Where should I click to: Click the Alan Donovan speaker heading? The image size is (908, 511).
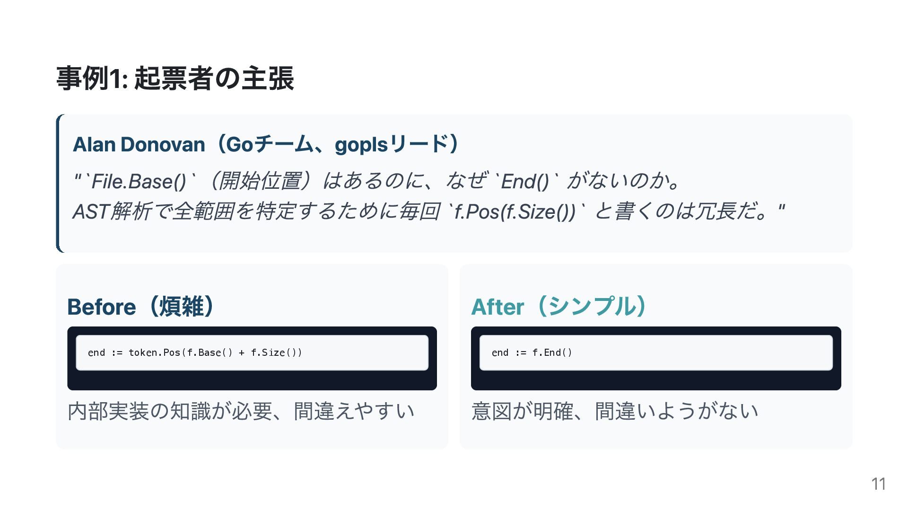coord(265,144)
